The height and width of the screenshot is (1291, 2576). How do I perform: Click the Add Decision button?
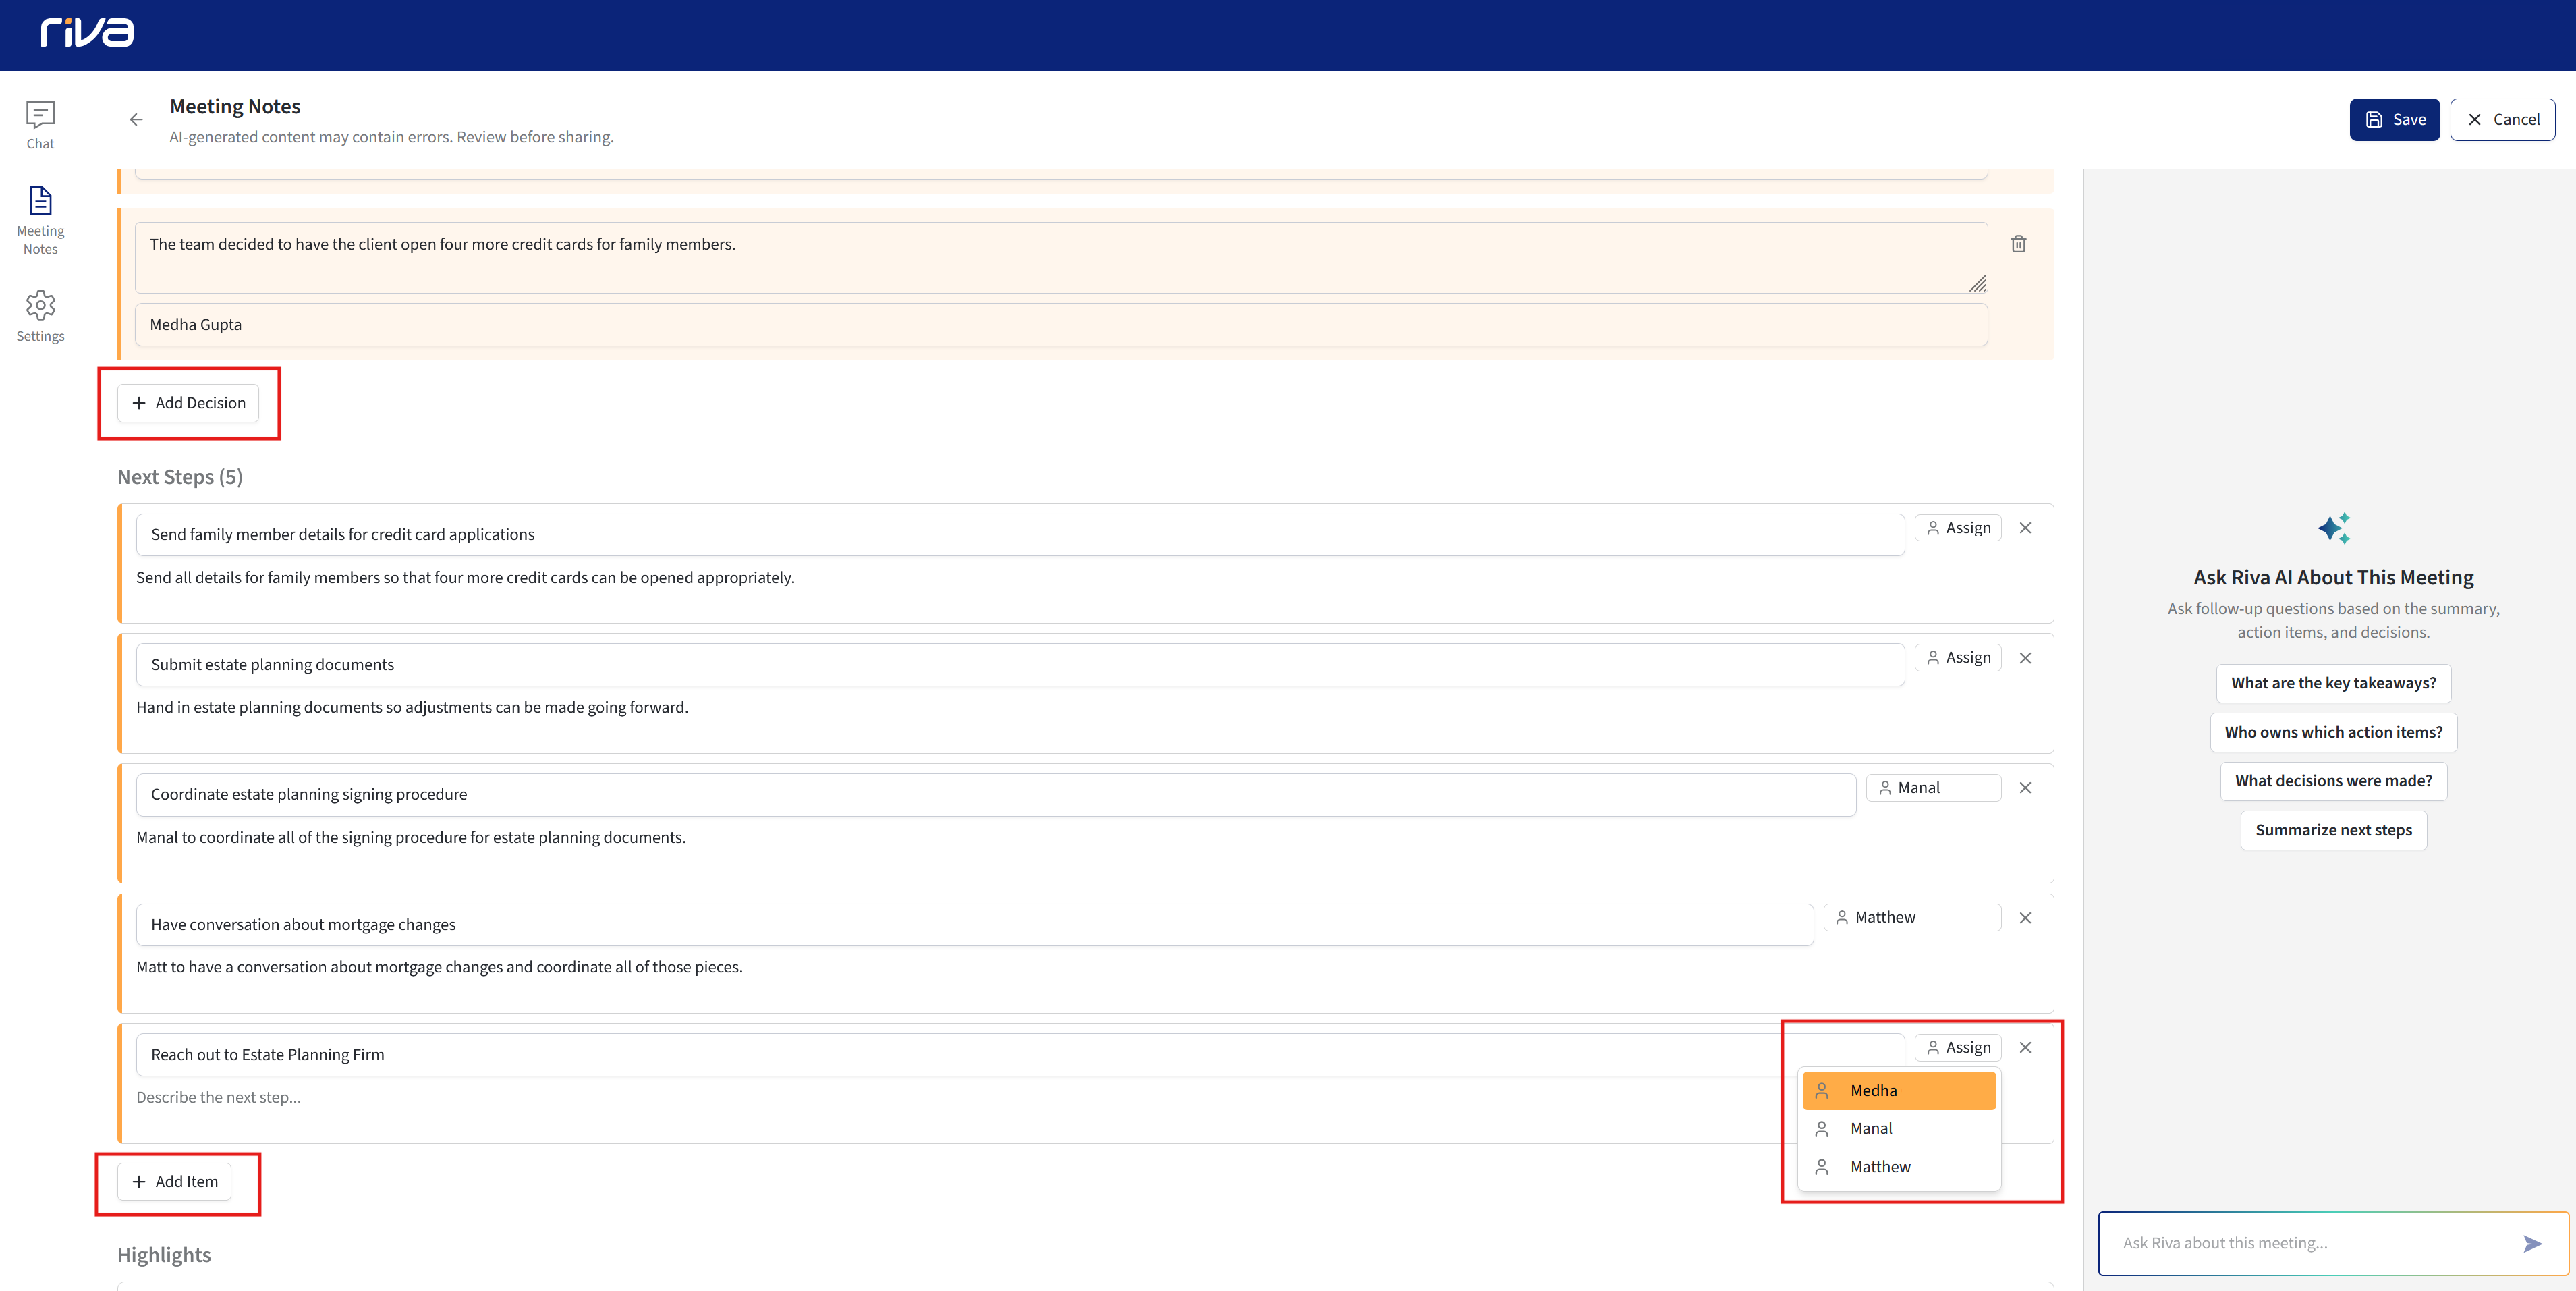[188, 403]
